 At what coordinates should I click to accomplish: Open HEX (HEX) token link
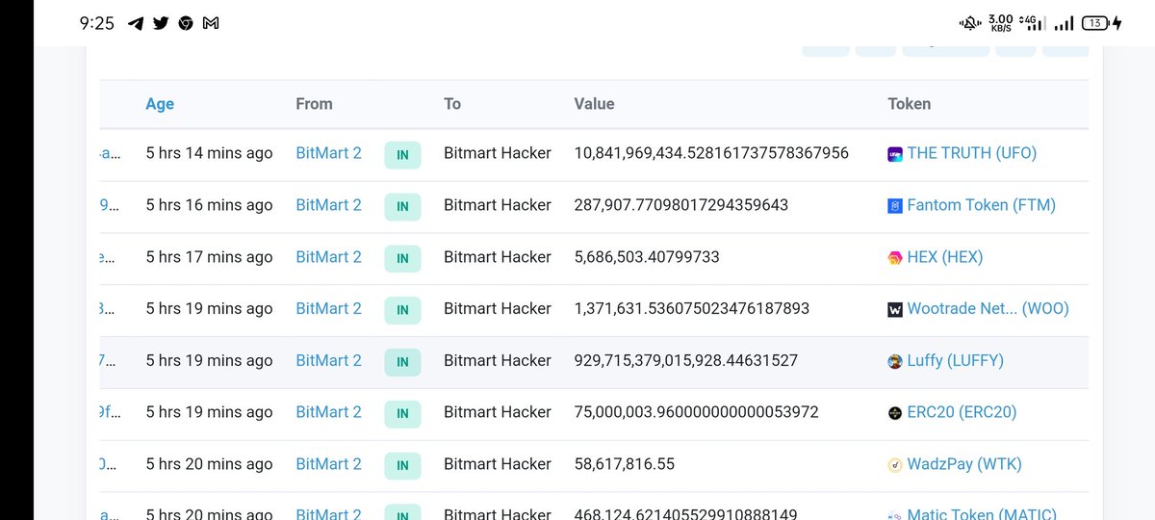(x=945, y=257)
